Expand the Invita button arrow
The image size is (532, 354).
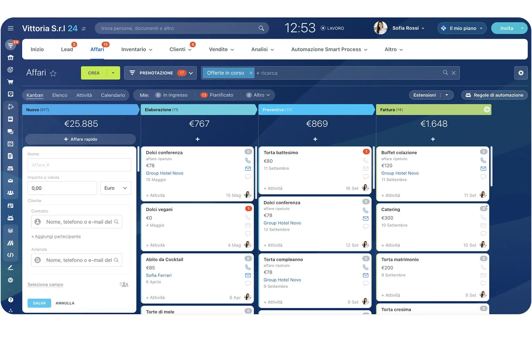(x=522, y=28)
